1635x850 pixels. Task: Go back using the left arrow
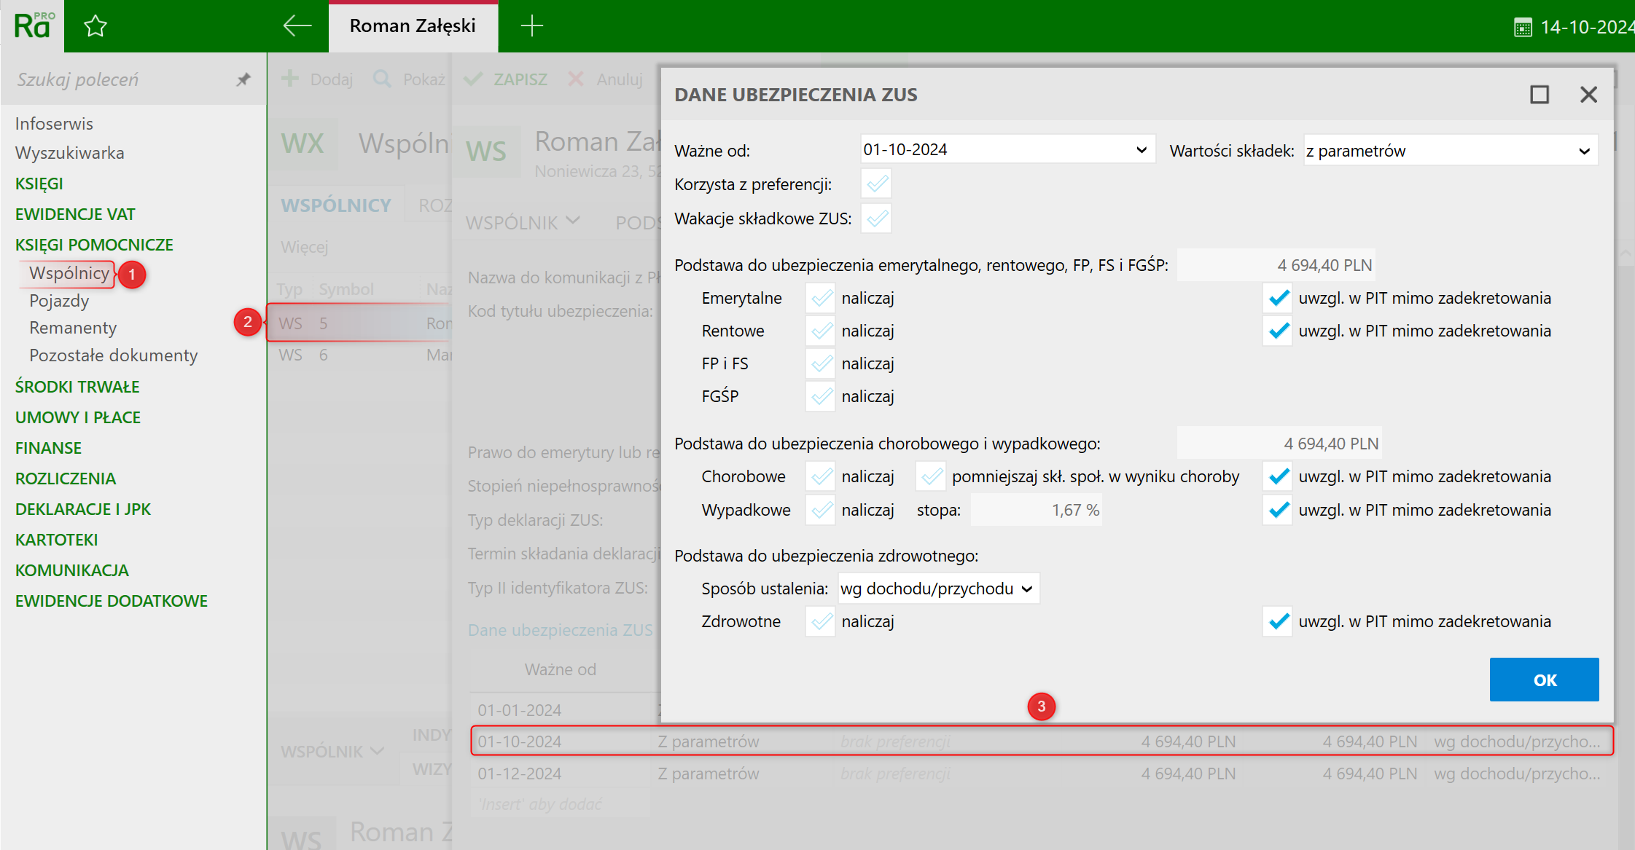point(297,26)
